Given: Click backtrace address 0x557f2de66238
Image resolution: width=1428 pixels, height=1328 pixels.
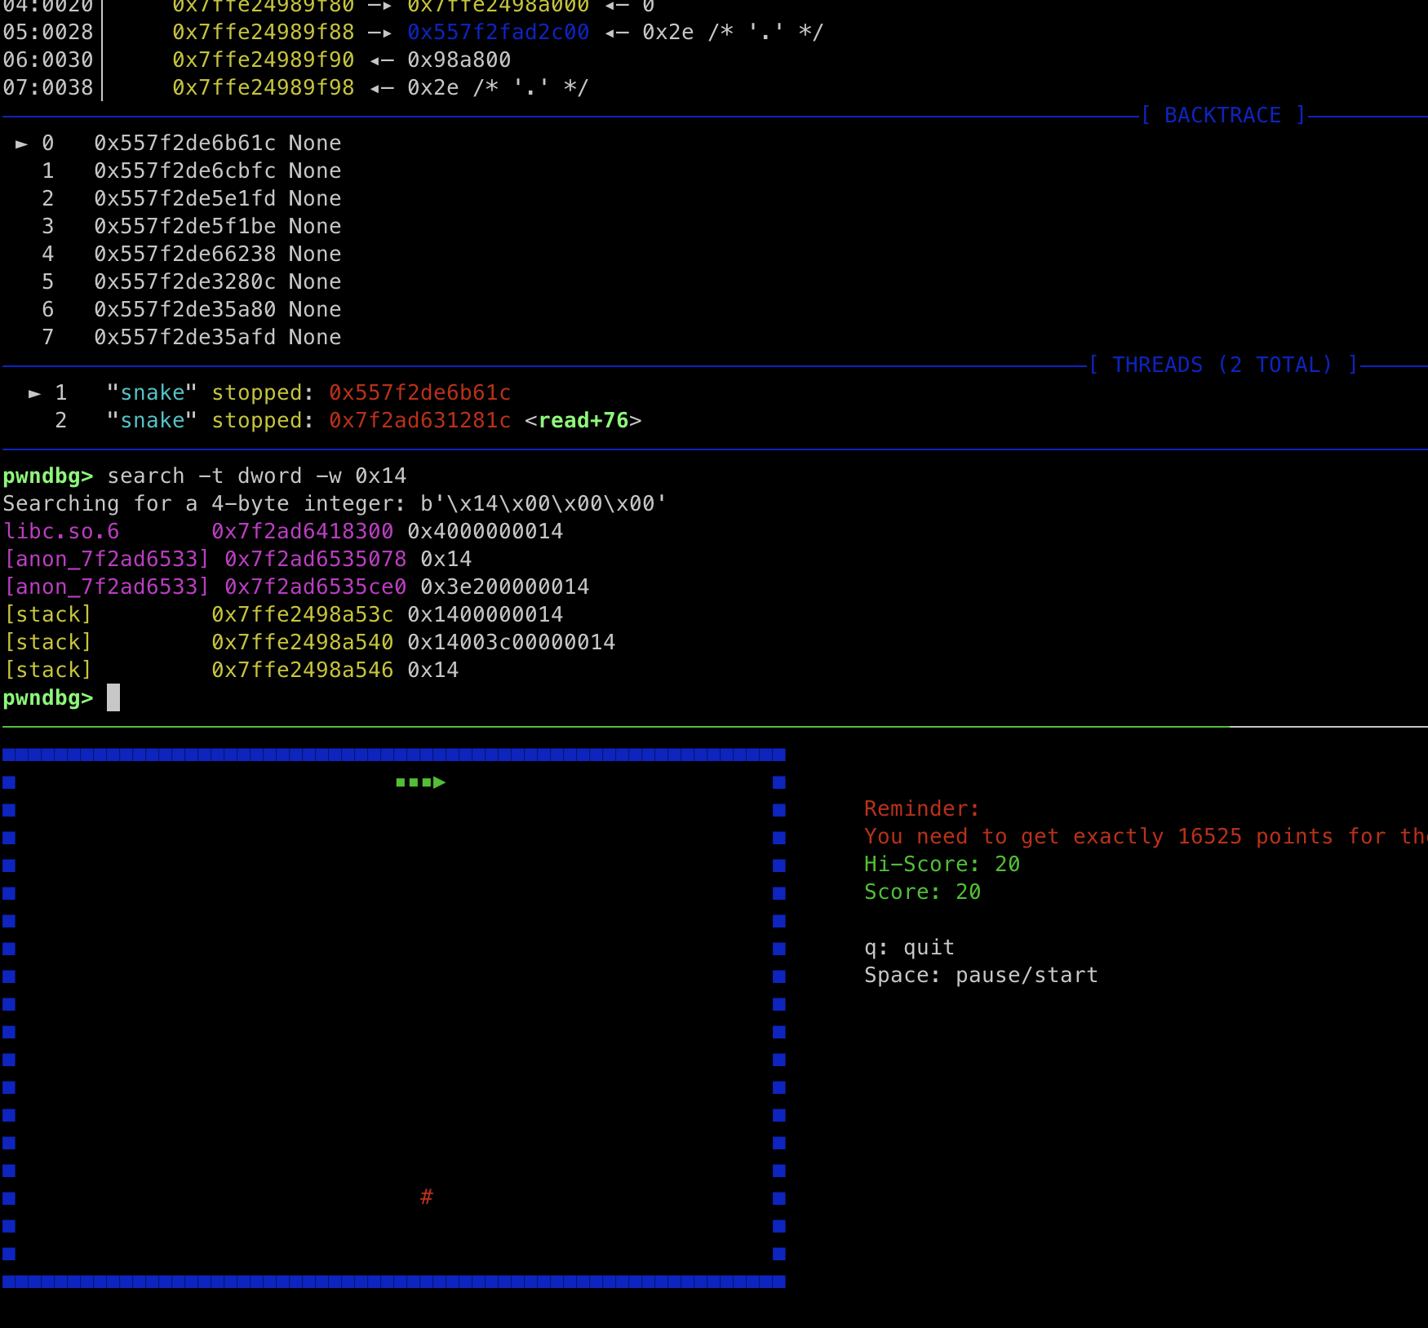Looking at the screenshot, I should pos(185,254).
